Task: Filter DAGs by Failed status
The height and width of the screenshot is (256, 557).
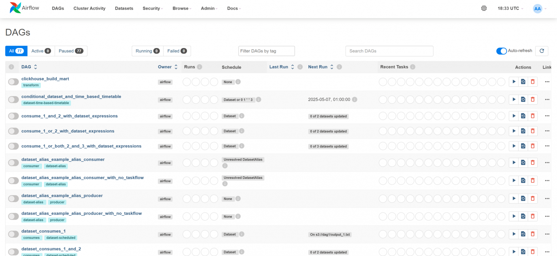Action: 177,51
